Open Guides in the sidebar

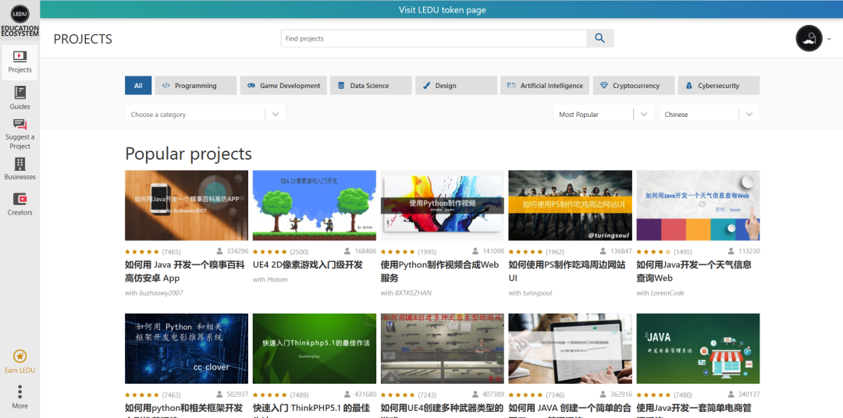20,98
